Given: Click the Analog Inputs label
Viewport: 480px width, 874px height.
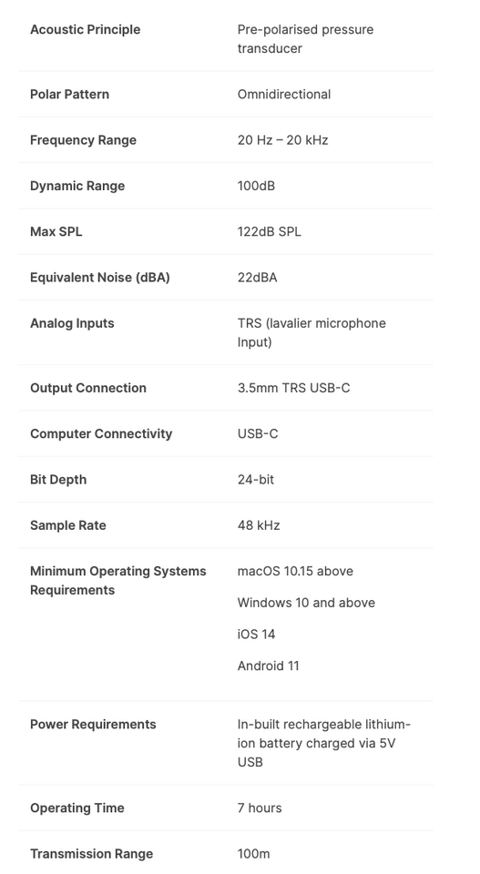Looking at the screenshot, I should click(72, 322).
